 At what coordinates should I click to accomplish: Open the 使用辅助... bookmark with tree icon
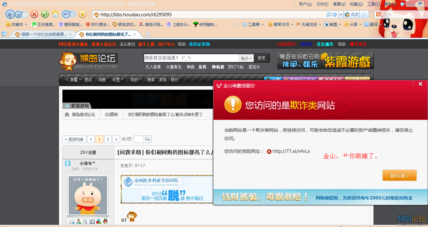point(205,24)
